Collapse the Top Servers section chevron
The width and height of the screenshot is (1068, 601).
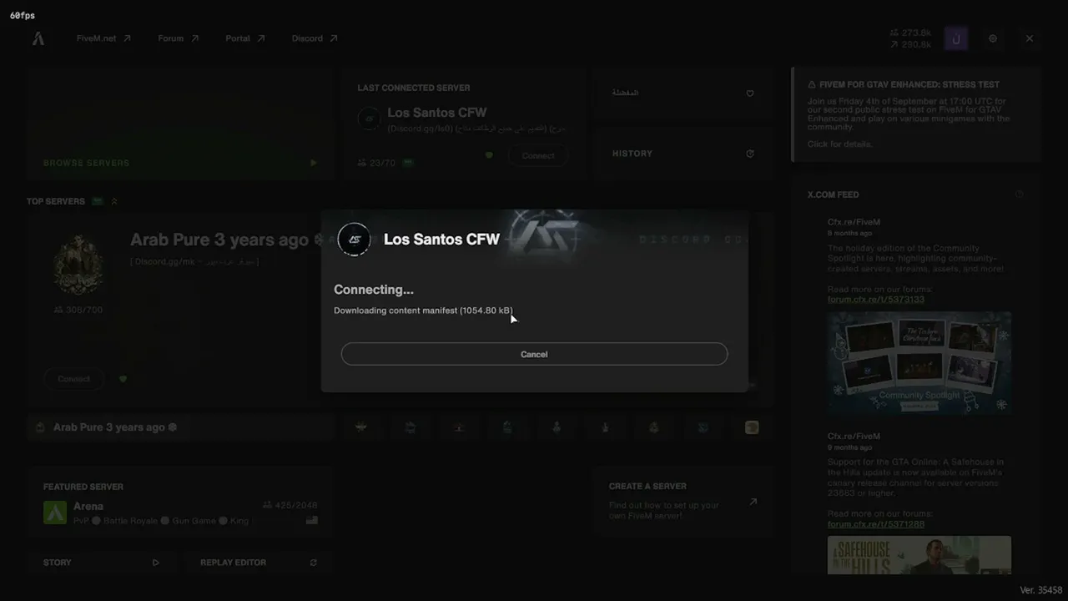114,201
